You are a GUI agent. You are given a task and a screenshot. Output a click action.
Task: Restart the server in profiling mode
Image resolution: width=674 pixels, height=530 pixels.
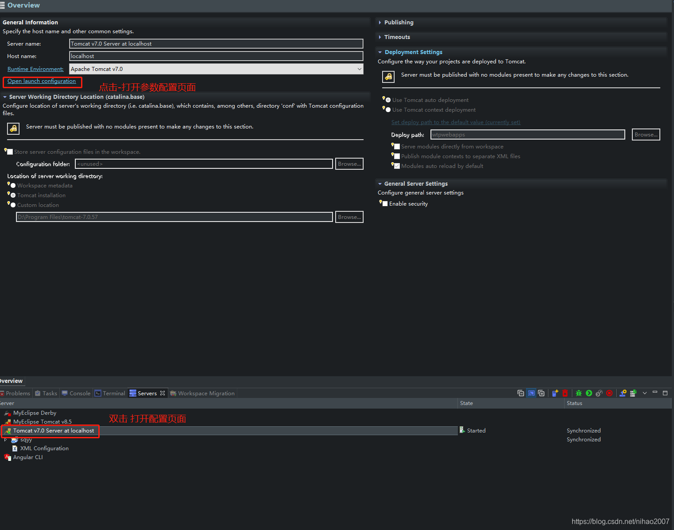599,393
